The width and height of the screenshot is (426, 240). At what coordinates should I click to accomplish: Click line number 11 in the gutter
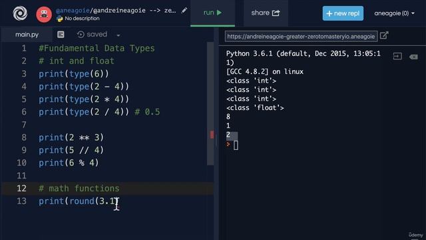click(x=21, y=176)
